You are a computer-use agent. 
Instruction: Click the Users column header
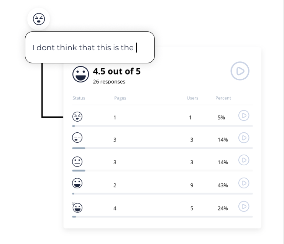tap(192, 98)
